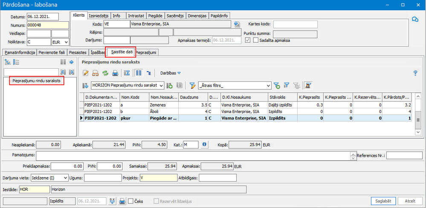Click the printer icon in list toolbar
Viewport: 426px width, 208px height.
click(x=115, y=73)
